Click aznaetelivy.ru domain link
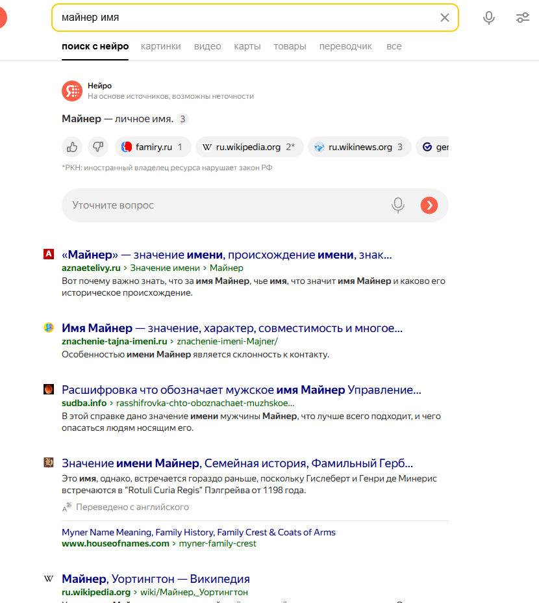This screenshot has height=603, width=539. 91,268
